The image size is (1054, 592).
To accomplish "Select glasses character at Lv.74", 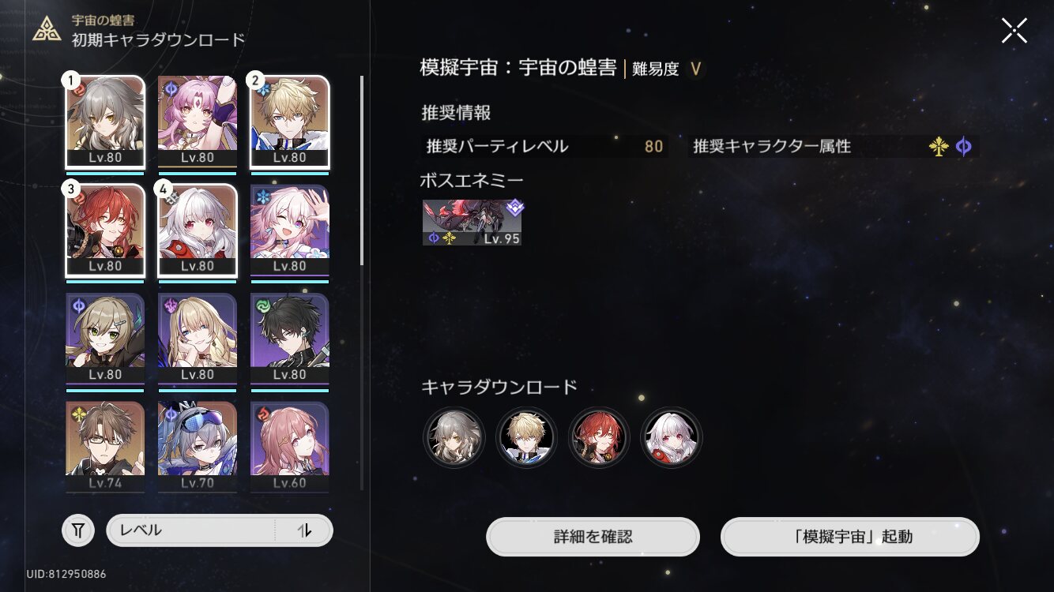I will pyautogui.click(x=105, y=448).
